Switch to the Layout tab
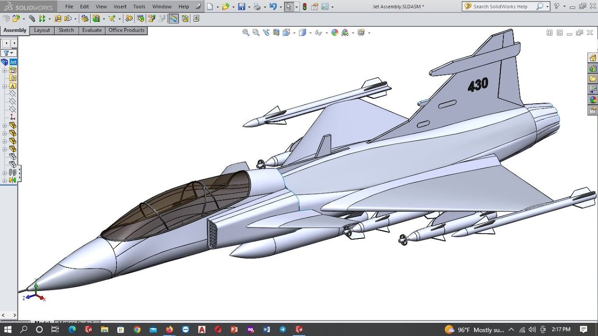 42,30
